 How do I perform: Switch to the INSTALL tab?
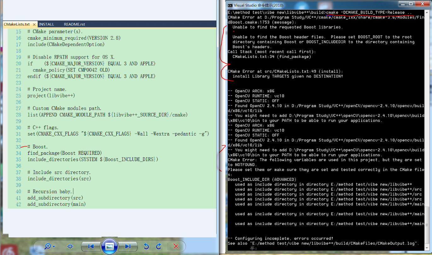(47, 24)
